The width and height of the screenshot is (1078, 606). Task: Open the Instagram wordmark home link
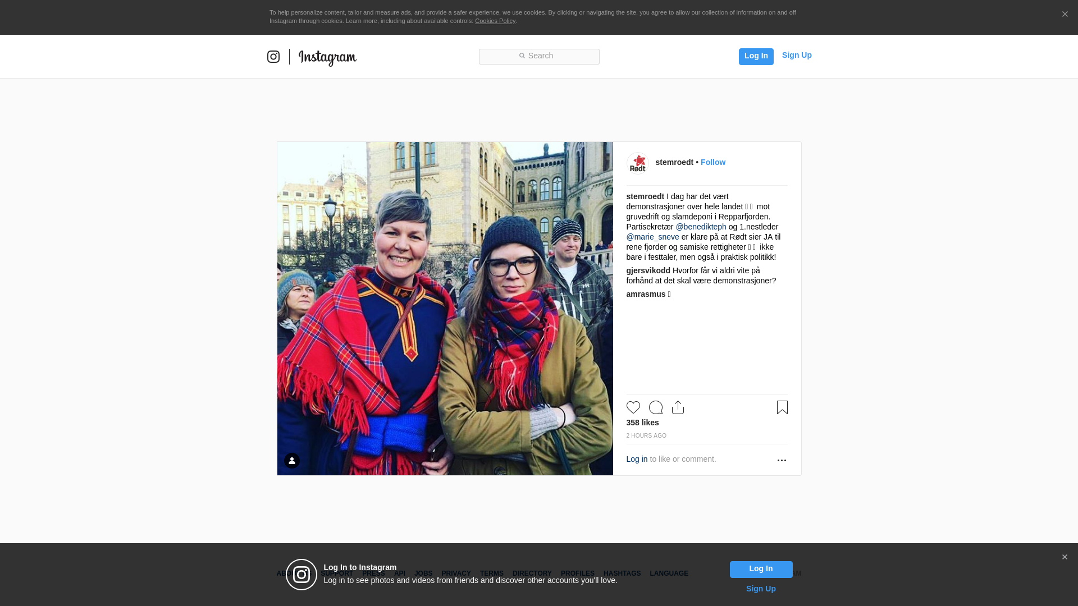pyautogui.click(x=327, y=57)
